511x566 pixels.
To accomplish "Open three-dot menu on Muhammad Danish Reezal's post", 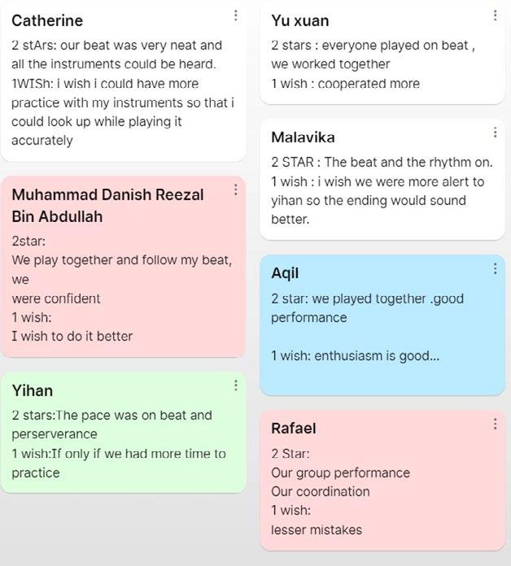I will point(235,189).
